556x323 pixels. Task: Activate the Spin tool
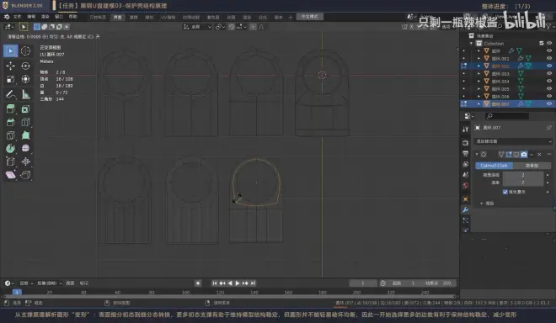11,148
